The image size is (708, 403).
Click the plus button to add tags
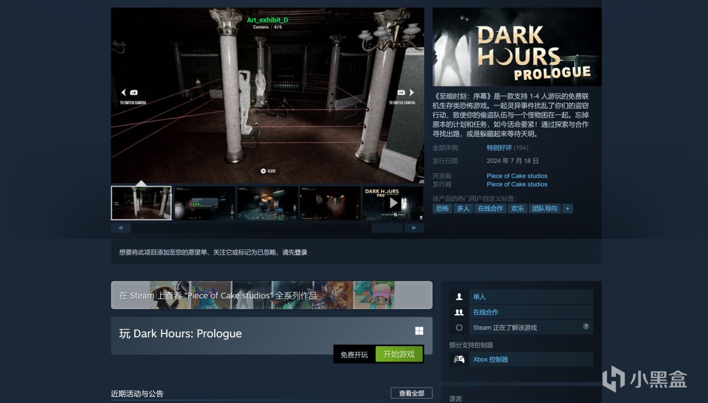[x=568, y=209]
